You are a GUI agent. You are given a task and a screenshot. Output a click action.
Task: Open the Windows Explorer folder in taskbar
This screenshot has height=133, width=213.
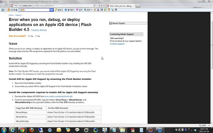[122, 130]
